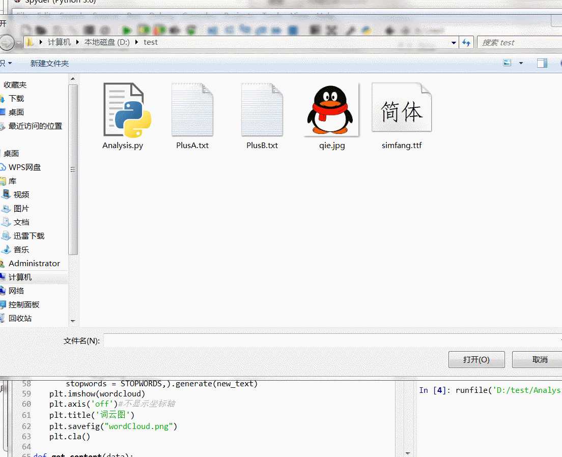Expand the 本地磁盘 (D:) breadcrumb arrow

(x=136, y=42)
